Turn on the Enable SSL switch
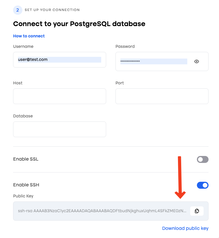219x238 pixels. coord(202,159)
